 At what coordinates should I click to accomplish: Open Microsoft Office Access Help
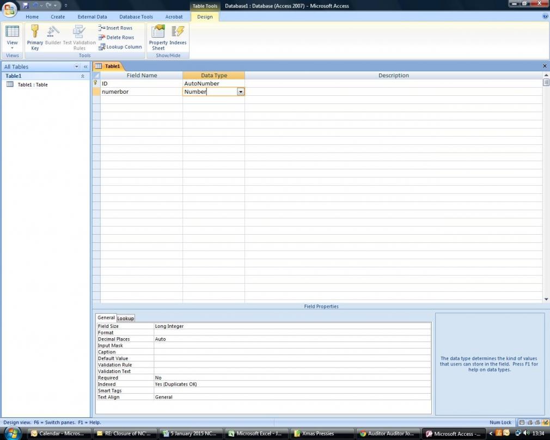(546, 16)
